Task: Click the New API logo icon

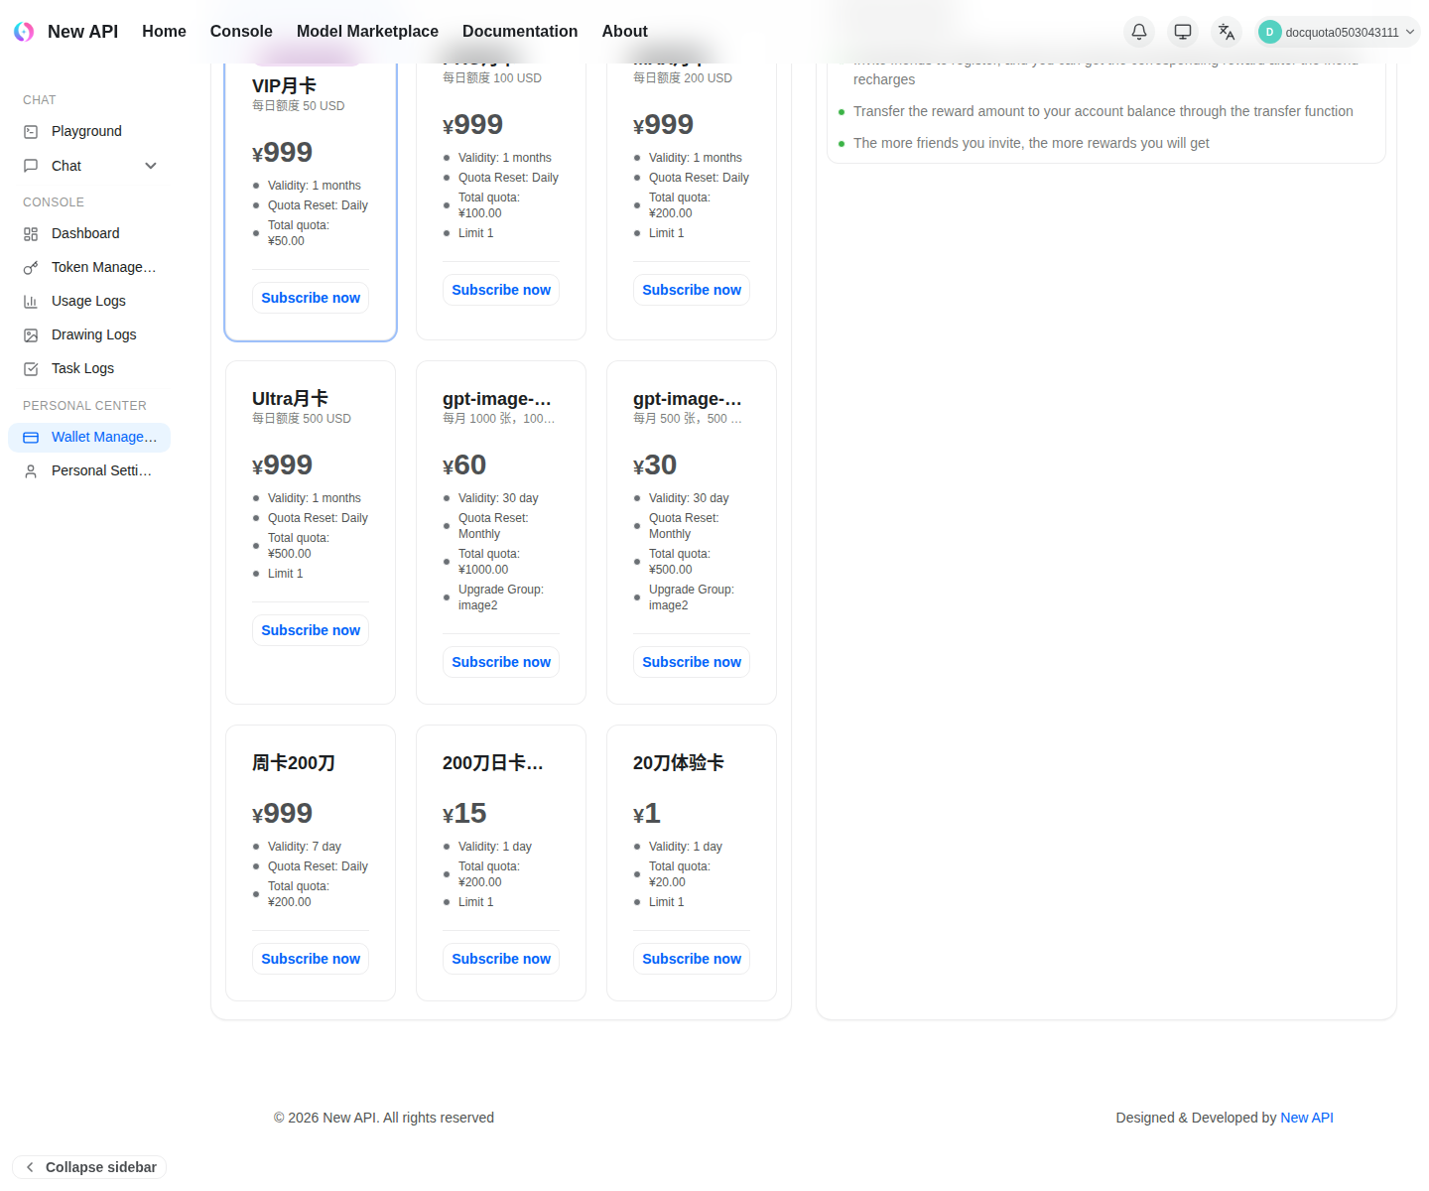Action: pyautogui.click(x=24, y=32)
